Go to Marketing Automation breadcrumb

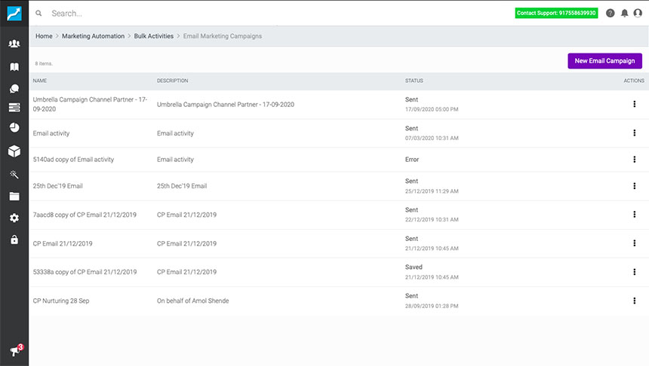pyautogui.click(x=93, y=36)
